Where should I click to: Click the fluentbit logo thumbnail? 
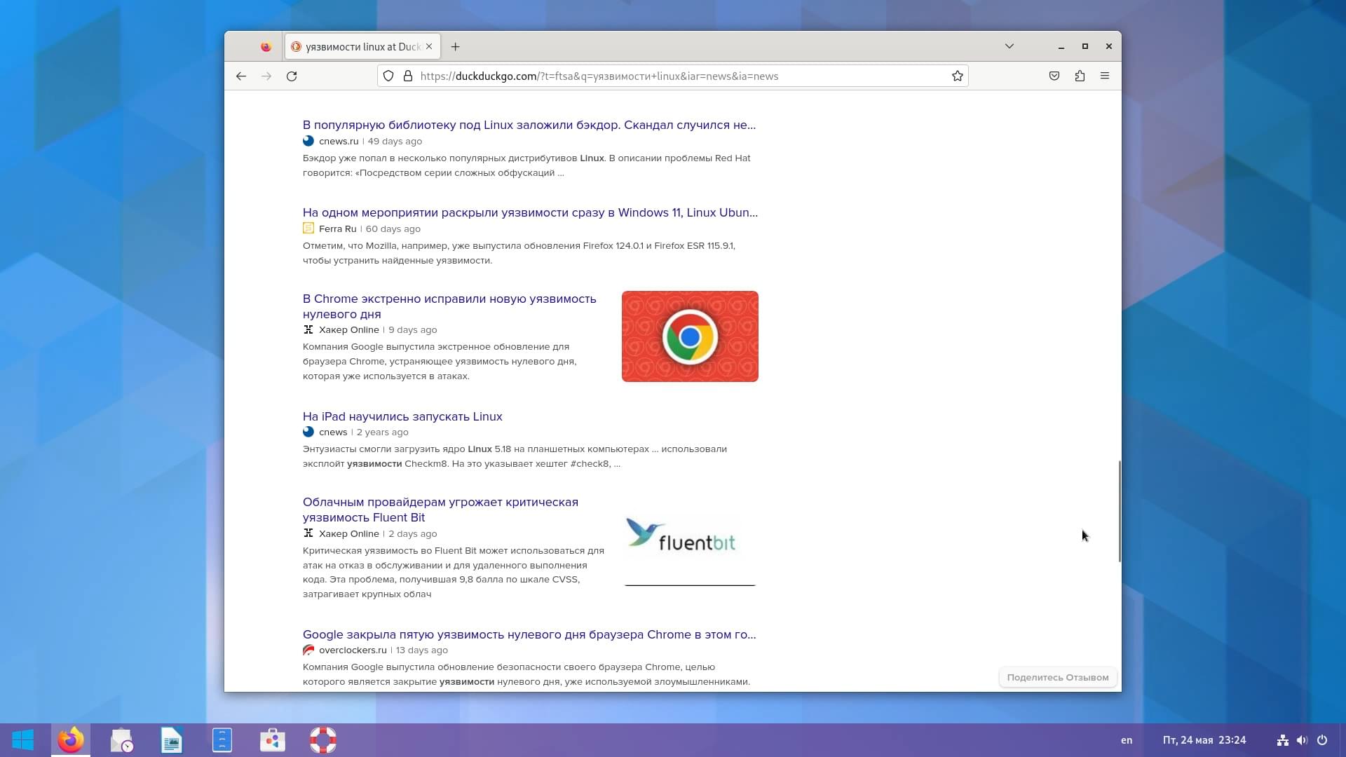[690, 541]
